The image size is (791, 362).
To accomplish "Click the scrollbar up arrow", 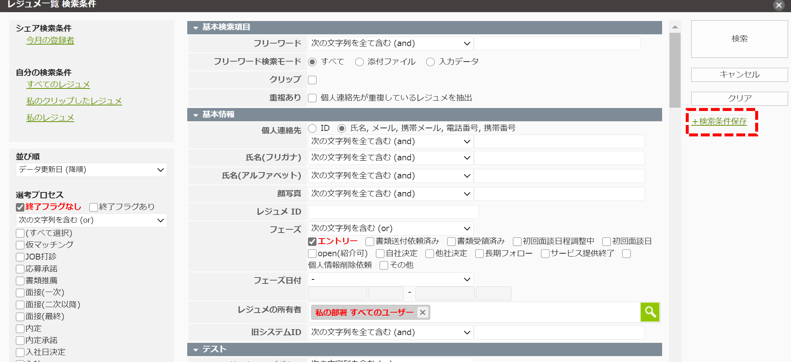I will 675,27.
